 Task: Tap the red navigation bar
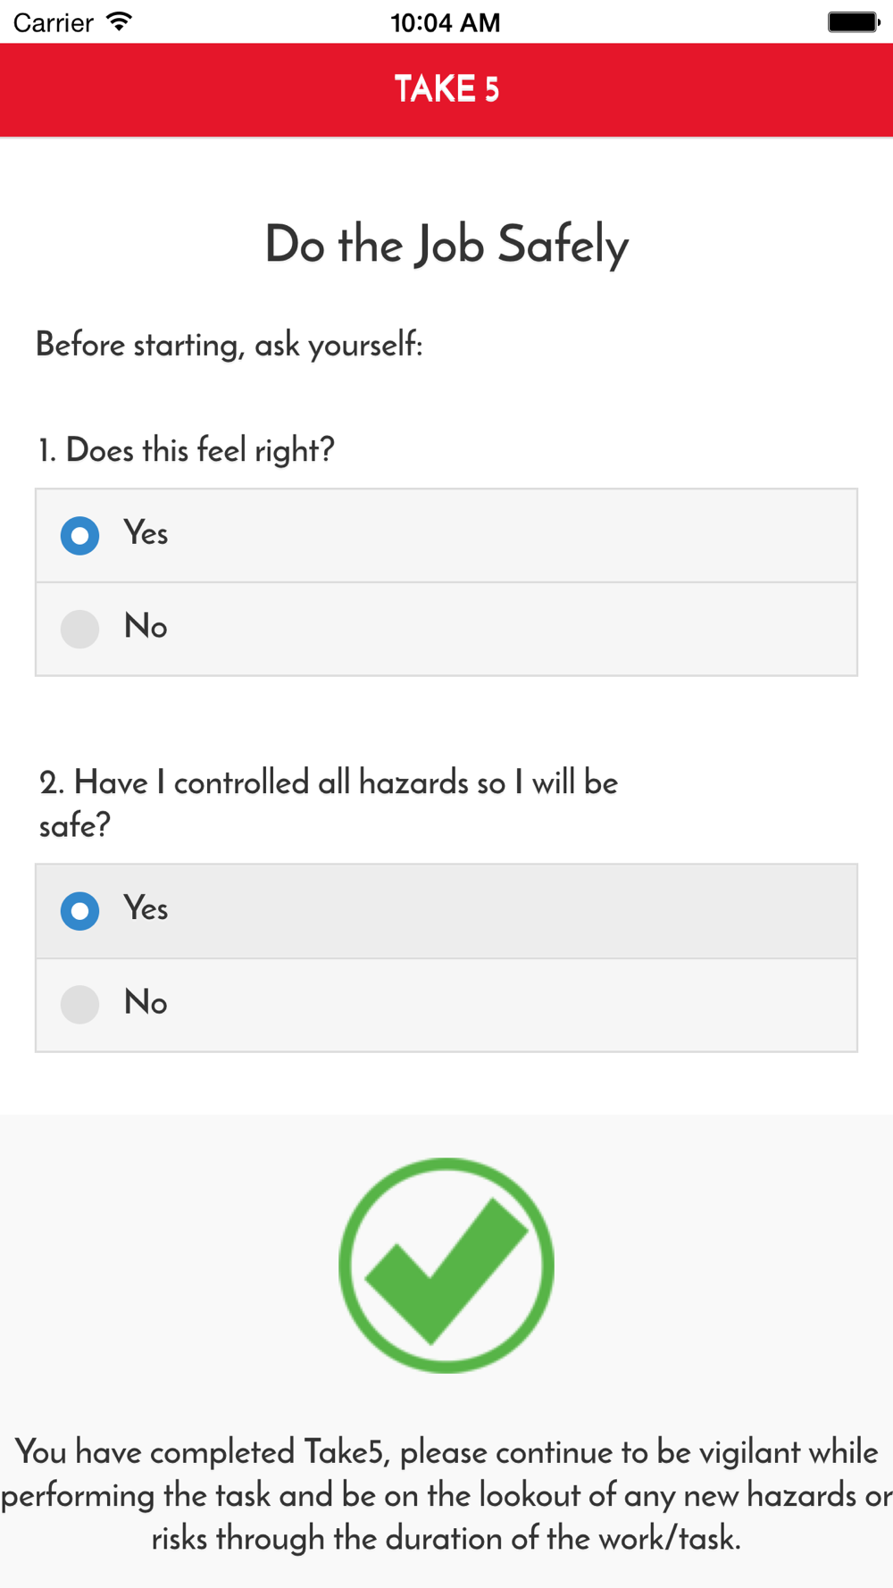point(446,89)
